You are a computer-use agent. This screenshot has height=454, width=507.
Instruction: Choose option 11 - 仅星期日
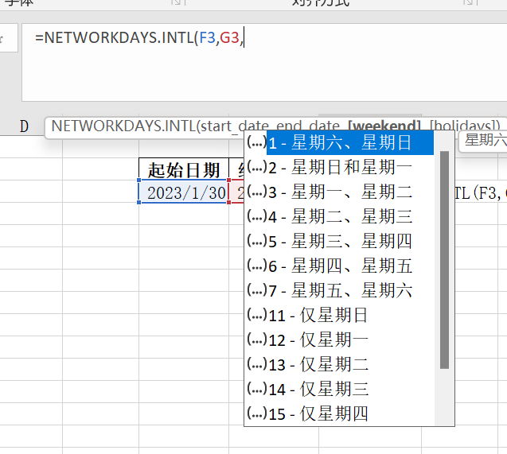tap(340, 315)
